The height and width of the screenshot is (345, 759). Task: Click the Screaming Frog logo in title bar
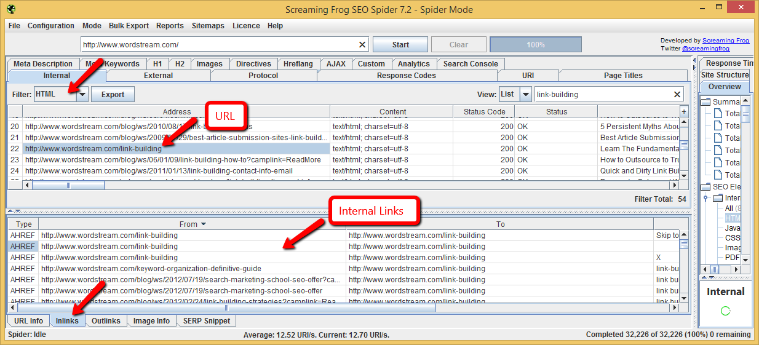coord(11,9)
